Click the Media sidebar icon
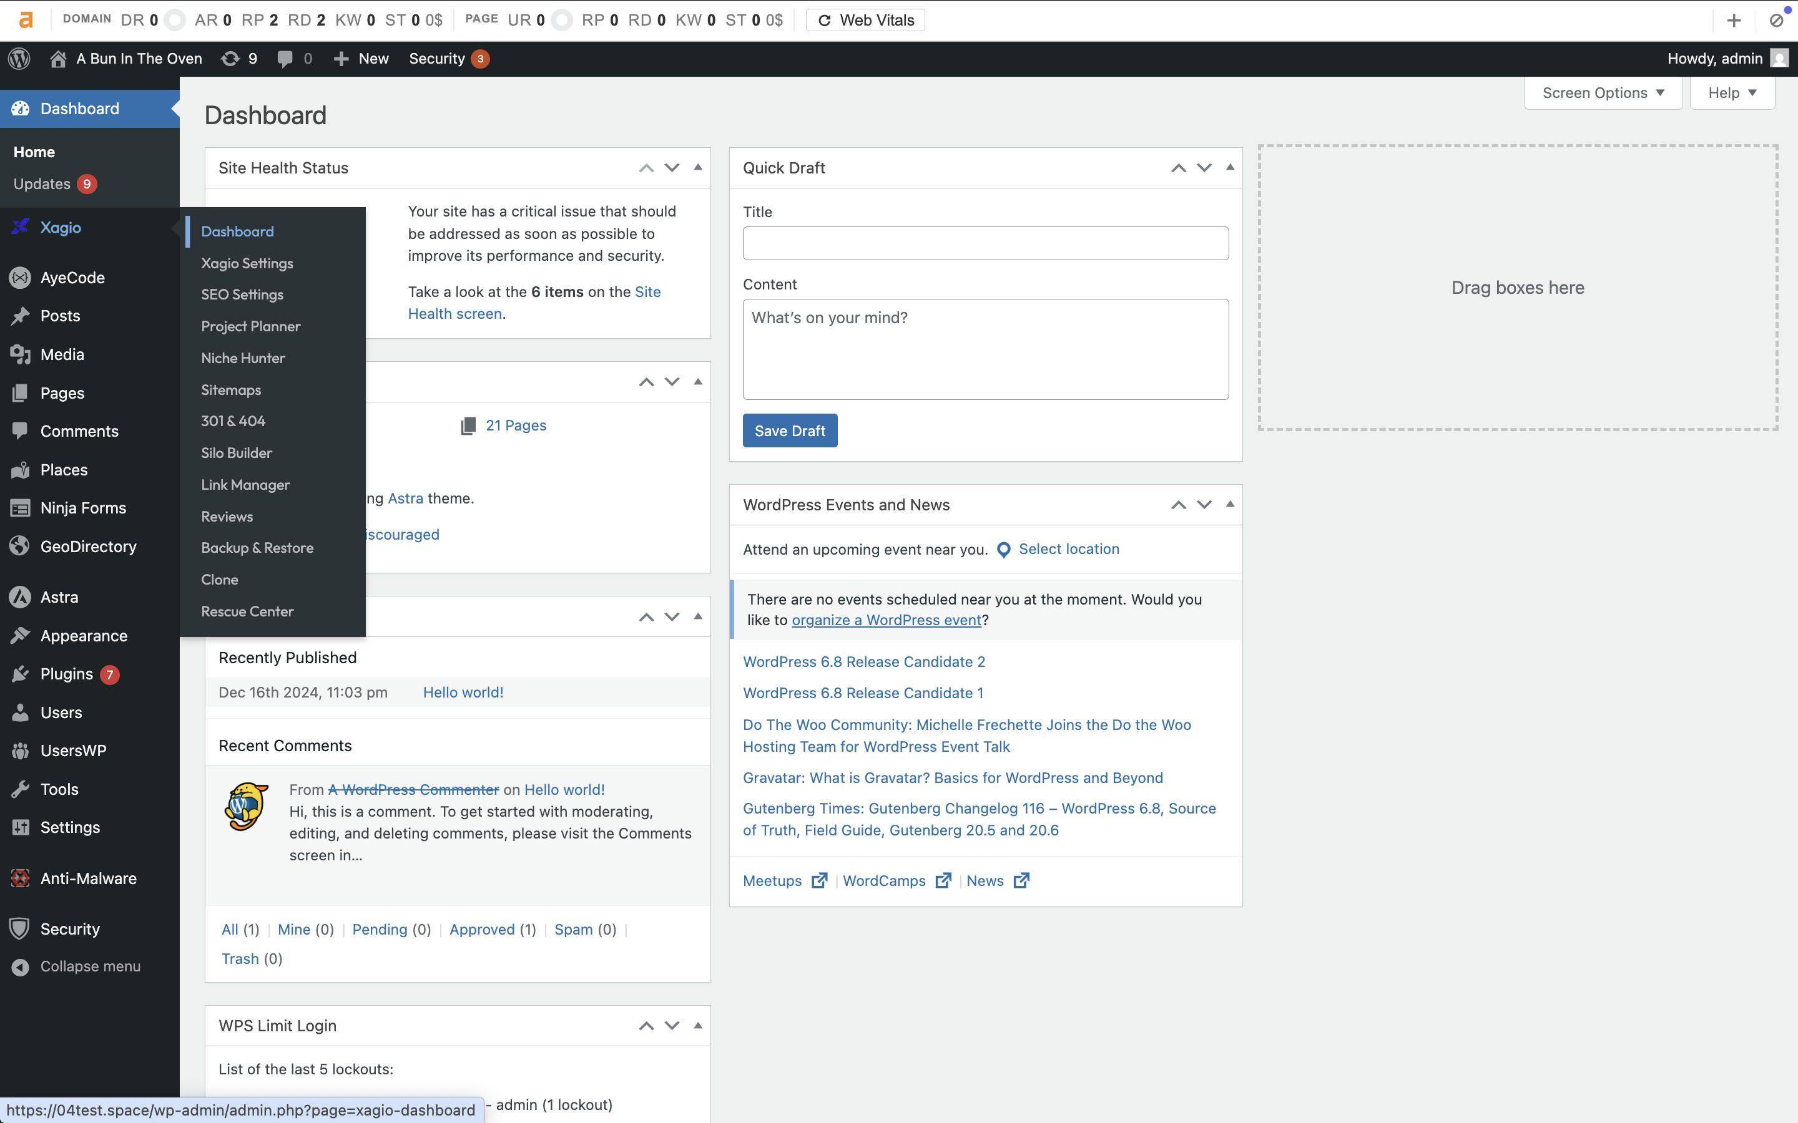Image resolution: width=1798 pixels, height=1123 pixels. coord(20,355)
